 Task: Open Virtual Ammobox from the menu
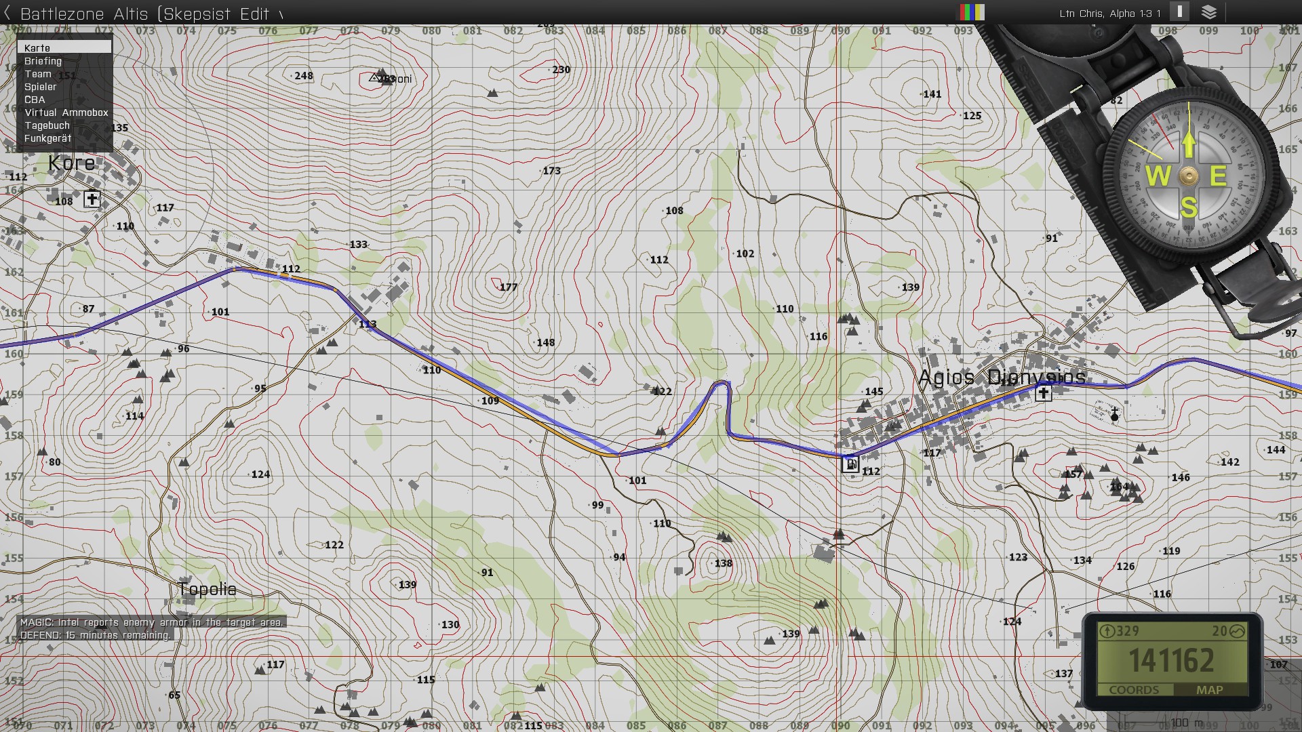coord(66,113)
